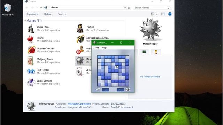The width and height of the screenshot is (223, 125).
Task: Open the Organize dropdown menu
Action: (x=32, y=14)
